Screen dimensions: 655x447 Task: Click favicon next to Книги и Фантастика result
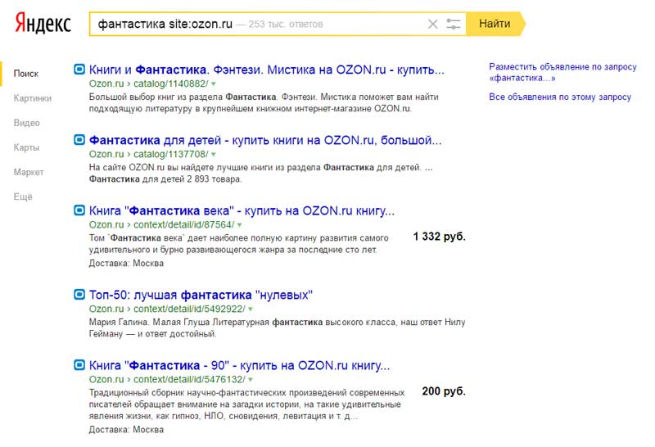pos(79,70)
